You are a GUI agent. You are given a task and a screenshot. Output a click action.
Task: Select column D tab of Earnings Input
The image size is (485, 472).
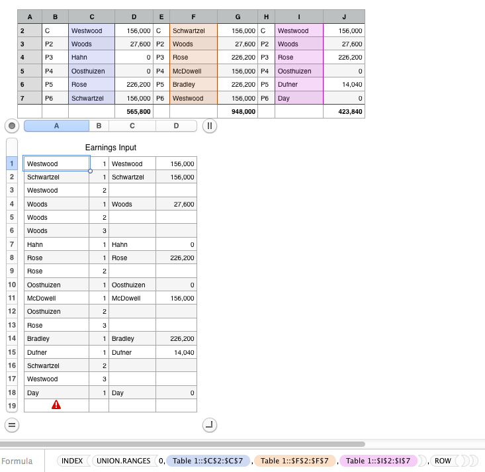pyautogui.click(x=176, y=126)
